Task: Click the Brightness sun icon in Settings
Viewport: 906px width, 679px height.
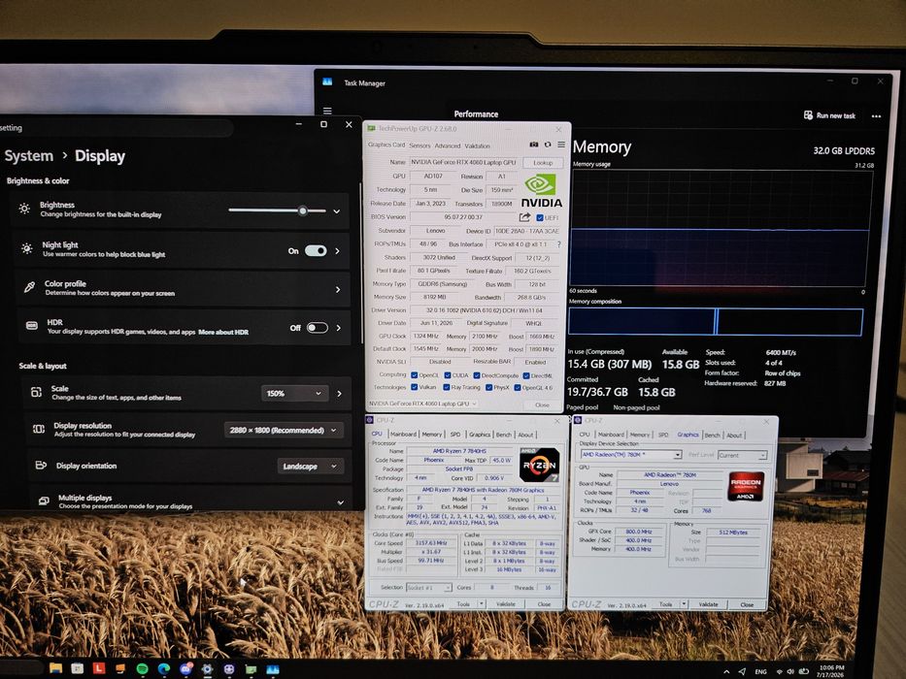Action: click(x=24, y=209)
